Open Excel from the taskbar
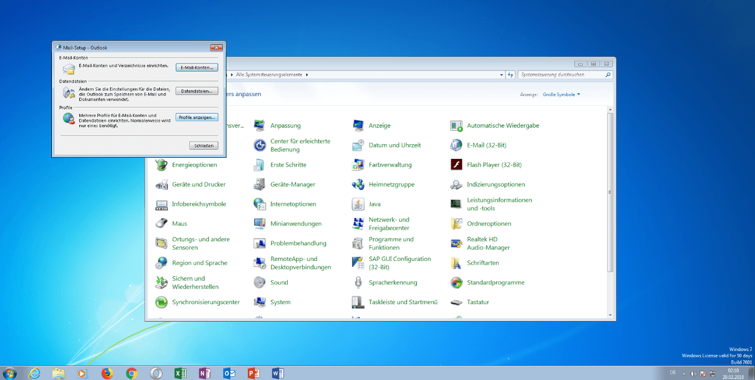The width and height of the screenshot is (755, 380). pos(180,373)
